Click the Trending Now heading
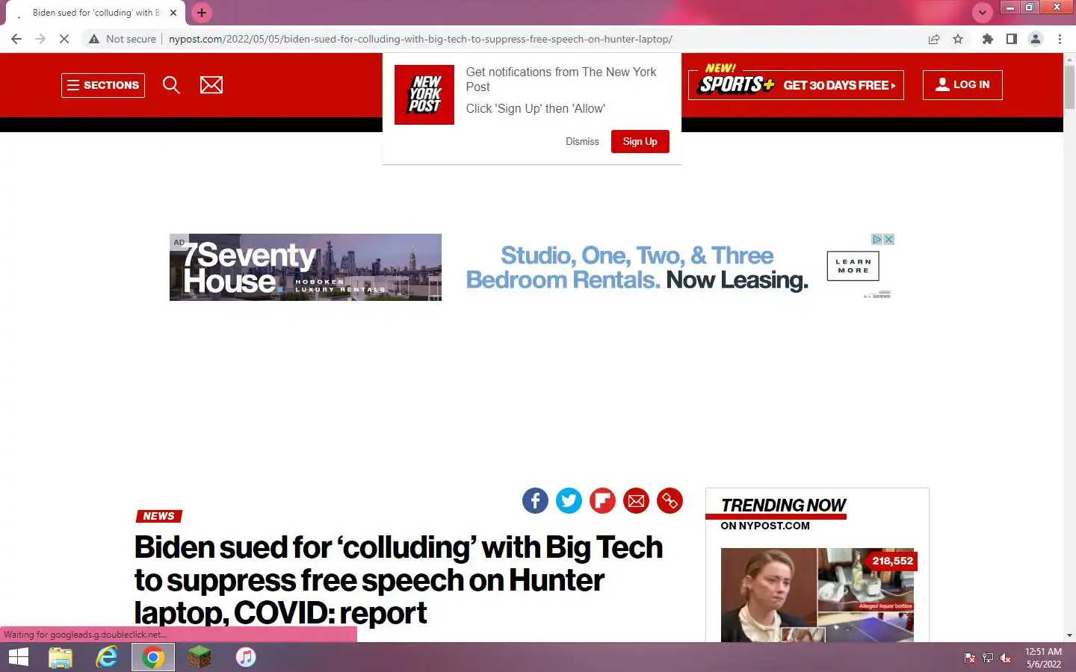 click(x=783, y=505)
